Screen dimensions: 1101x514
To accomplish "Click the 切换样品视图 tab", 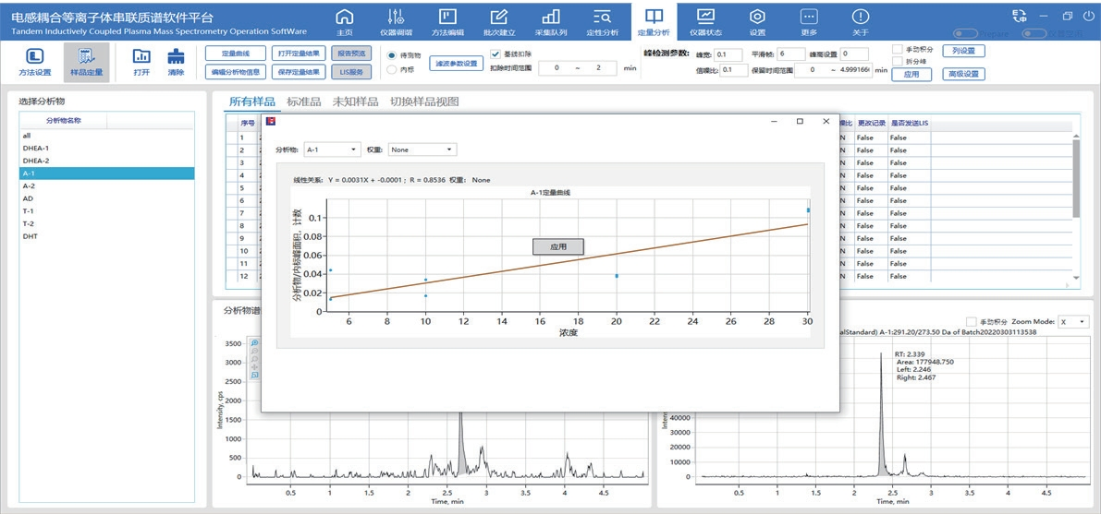I will (x=424, y=102).
